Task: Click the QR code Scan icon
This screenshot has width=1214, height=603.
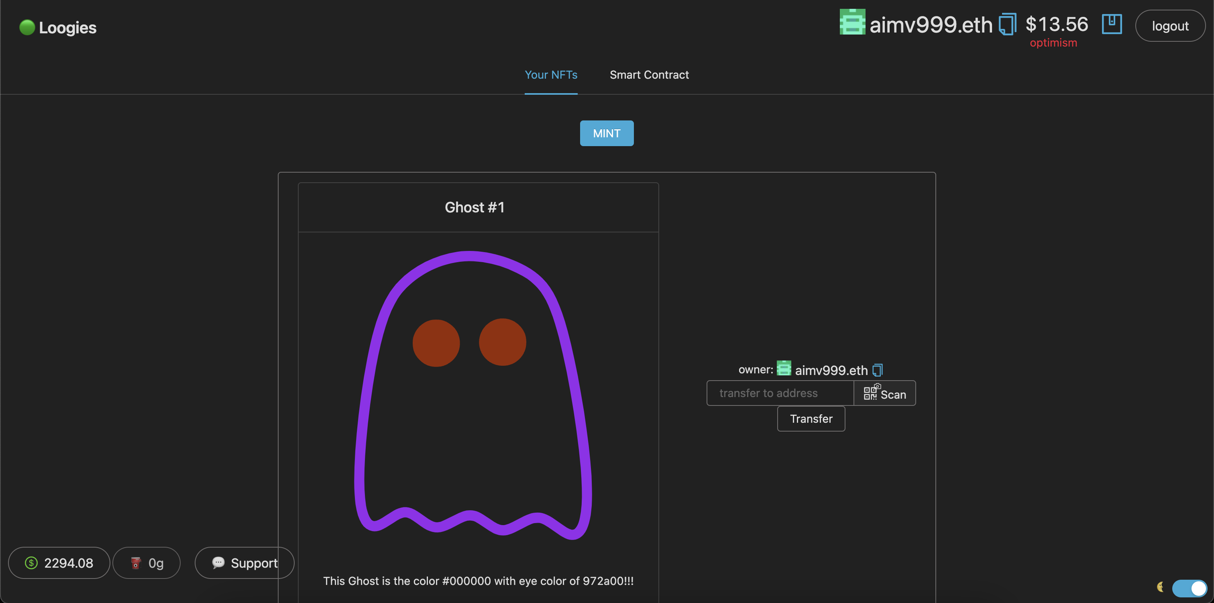Action: coord(870,392)
